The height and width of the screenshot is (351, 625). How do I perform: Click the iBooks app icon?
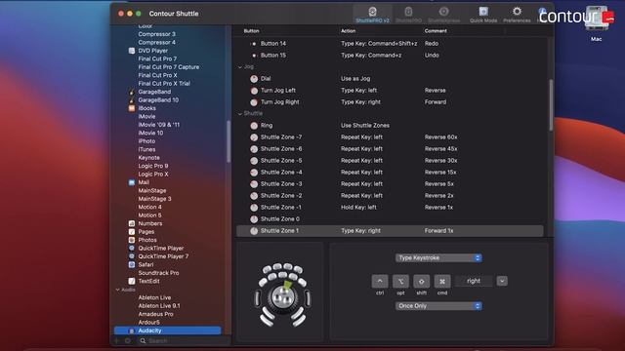coord(132,108)
